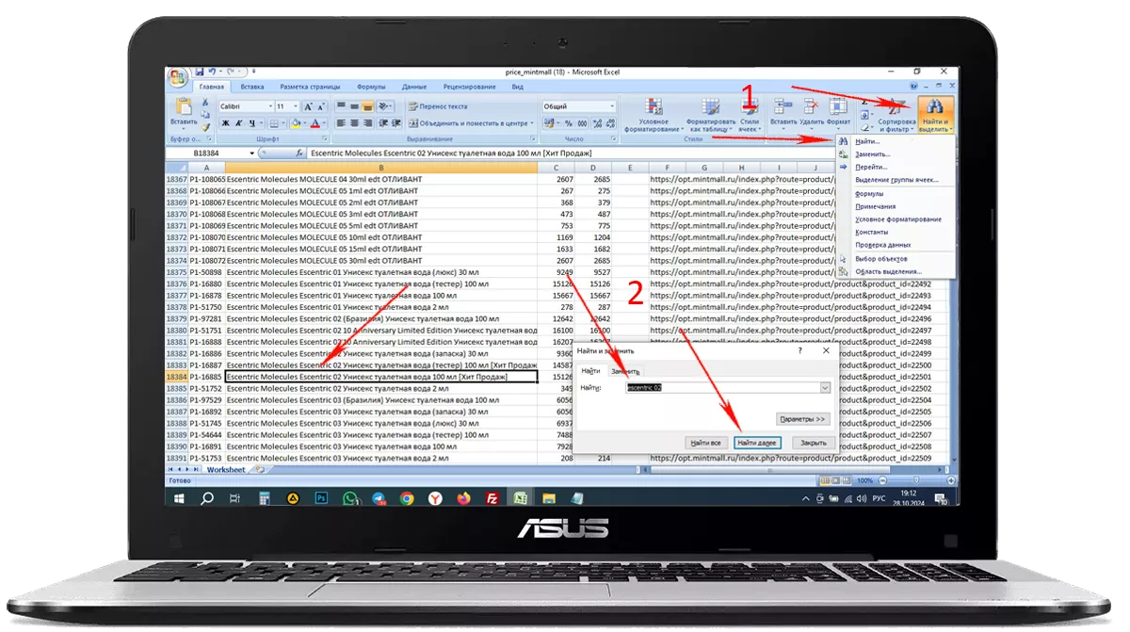Toggle underline Ч formatting

tap(252, 123)
